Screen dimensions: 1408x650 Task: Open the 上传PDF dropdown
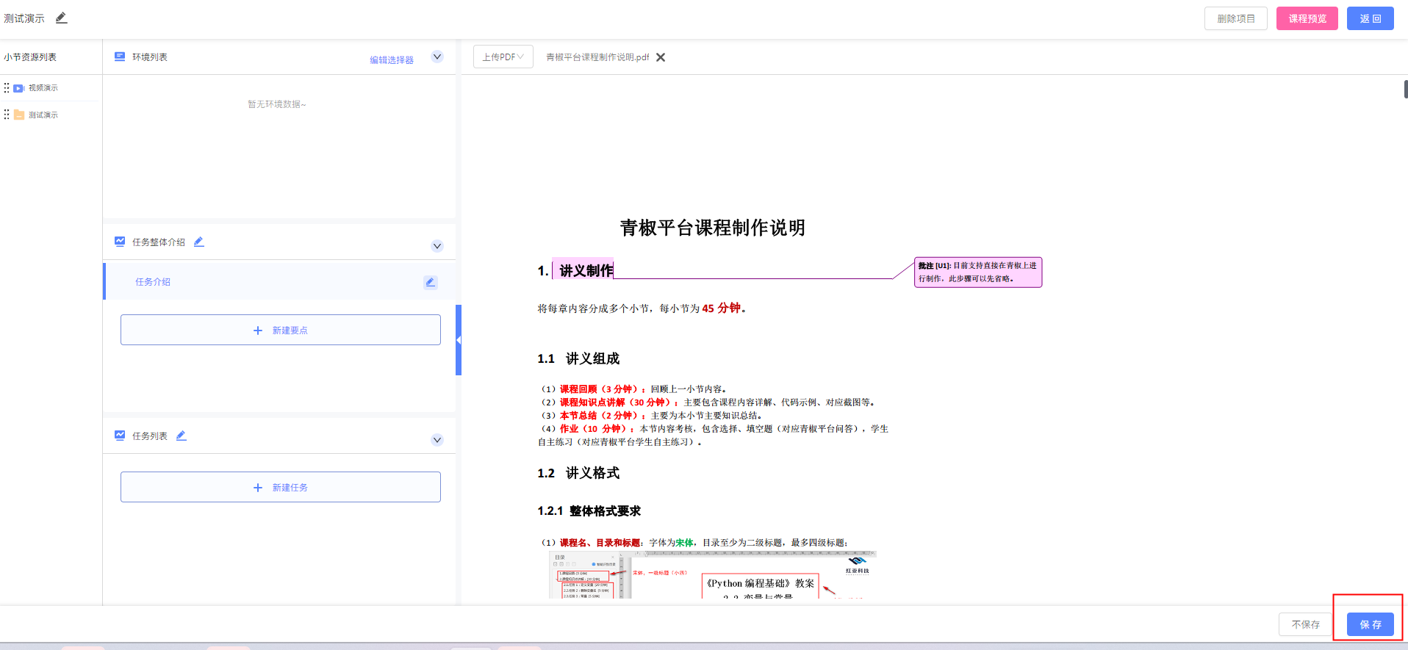pos(503,57)
